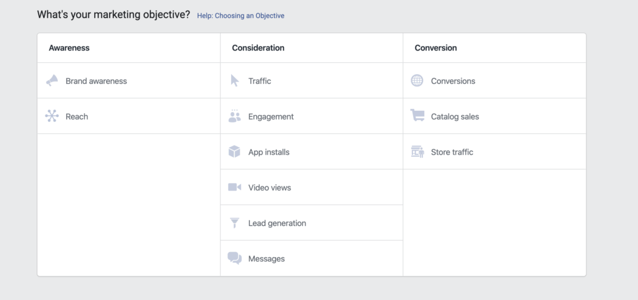Screen dimensions: 638x300
Task: Click the Conversions globe icon
Action: point(417,80)
